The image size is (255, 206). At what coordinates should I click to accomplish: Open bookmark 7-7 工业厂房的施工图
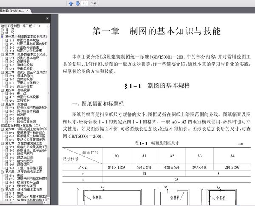[25, 168]
